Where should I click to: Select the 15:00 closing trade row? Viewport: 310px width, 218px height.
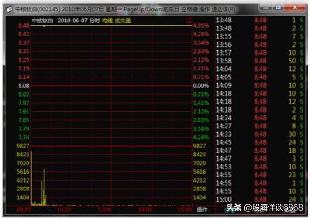click(x=259, y=199)
